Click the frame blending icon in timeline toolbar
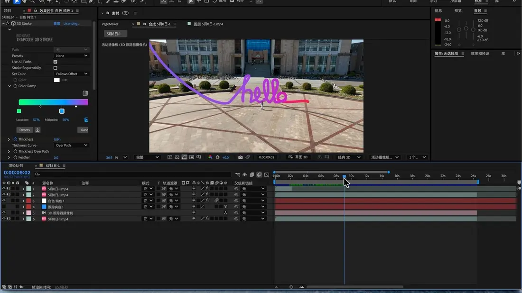Image resolution: width=522 pixels, height=293 pixels. pos(252,174)
